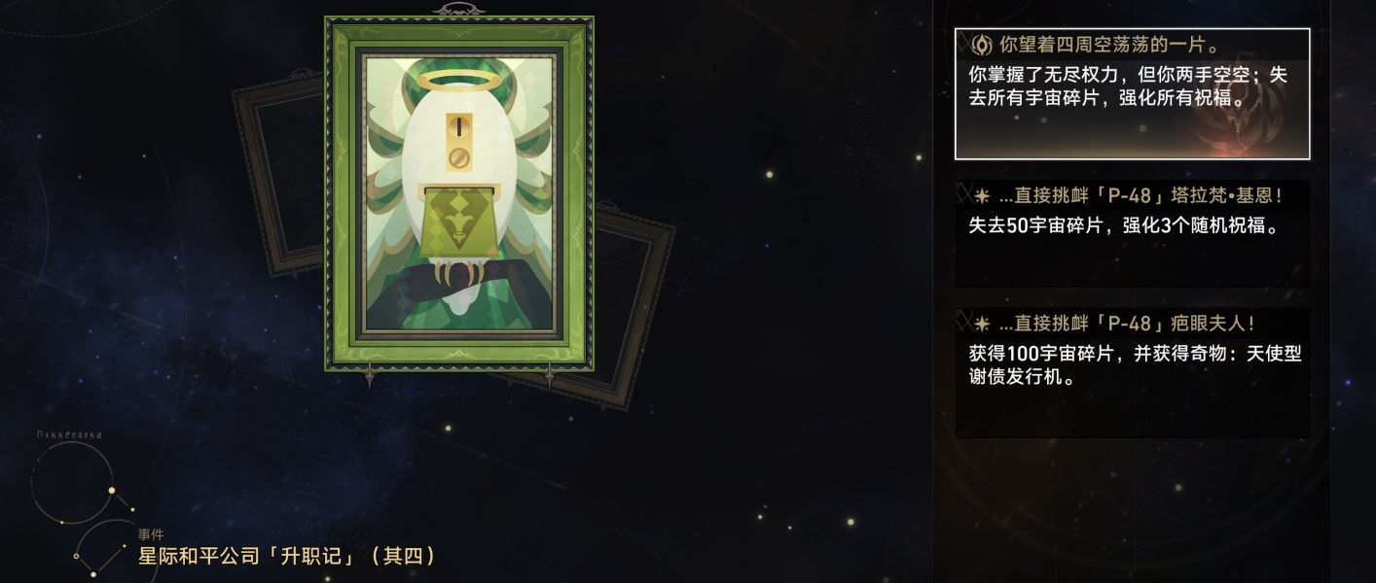Click the empty frame behind painting's left side
Screen dimensions: 1376x583
tap(277, 175)
